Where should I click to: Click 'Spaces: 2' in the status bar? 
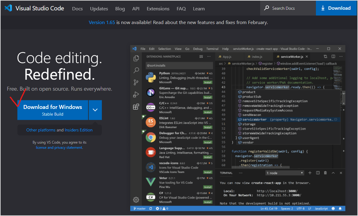[x=287, y=208]
